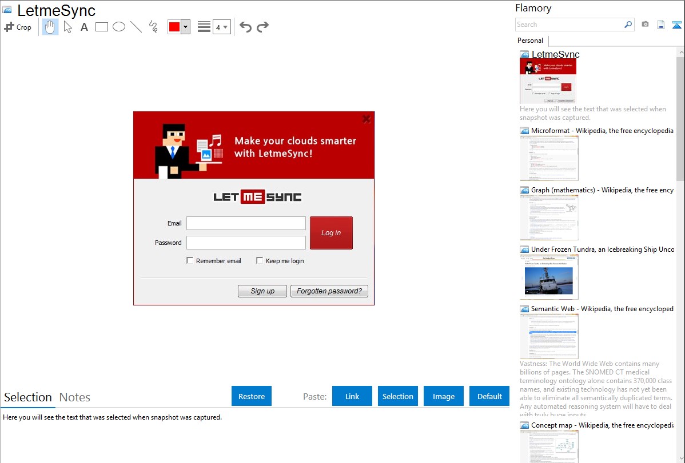Click the camera capture icon
Image resolution: width=685 pixels, height=463 pixels.
tap(645, 25)
